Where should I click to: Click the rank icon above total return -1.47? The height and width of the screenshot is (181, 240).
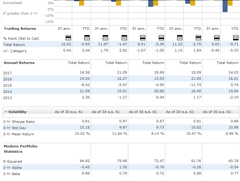click(x=124, y=38)
